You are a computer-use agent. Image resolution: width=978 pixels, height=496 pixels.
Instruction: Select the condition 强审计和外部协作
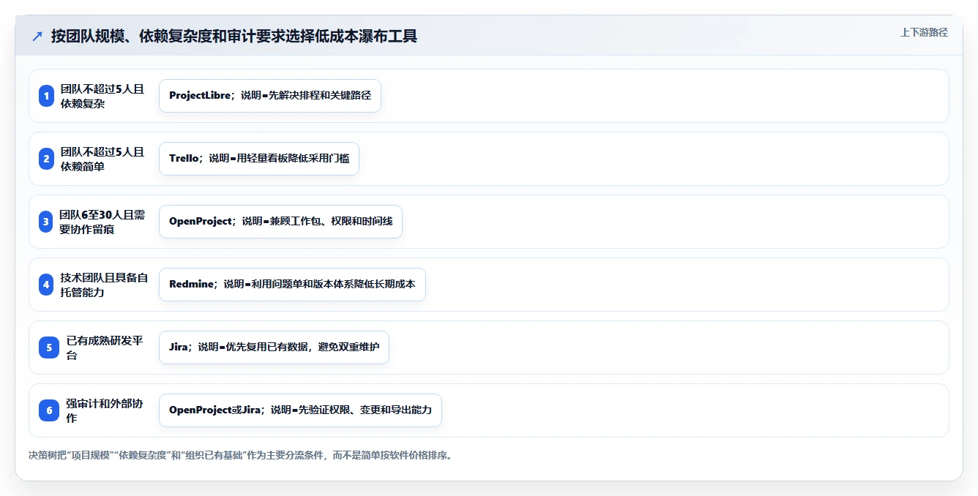pos(105,410)
